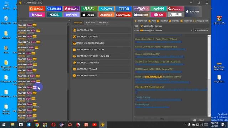The image size is (228, 128).
Task: Open the Windows Start menu
Action: [4, 125]
